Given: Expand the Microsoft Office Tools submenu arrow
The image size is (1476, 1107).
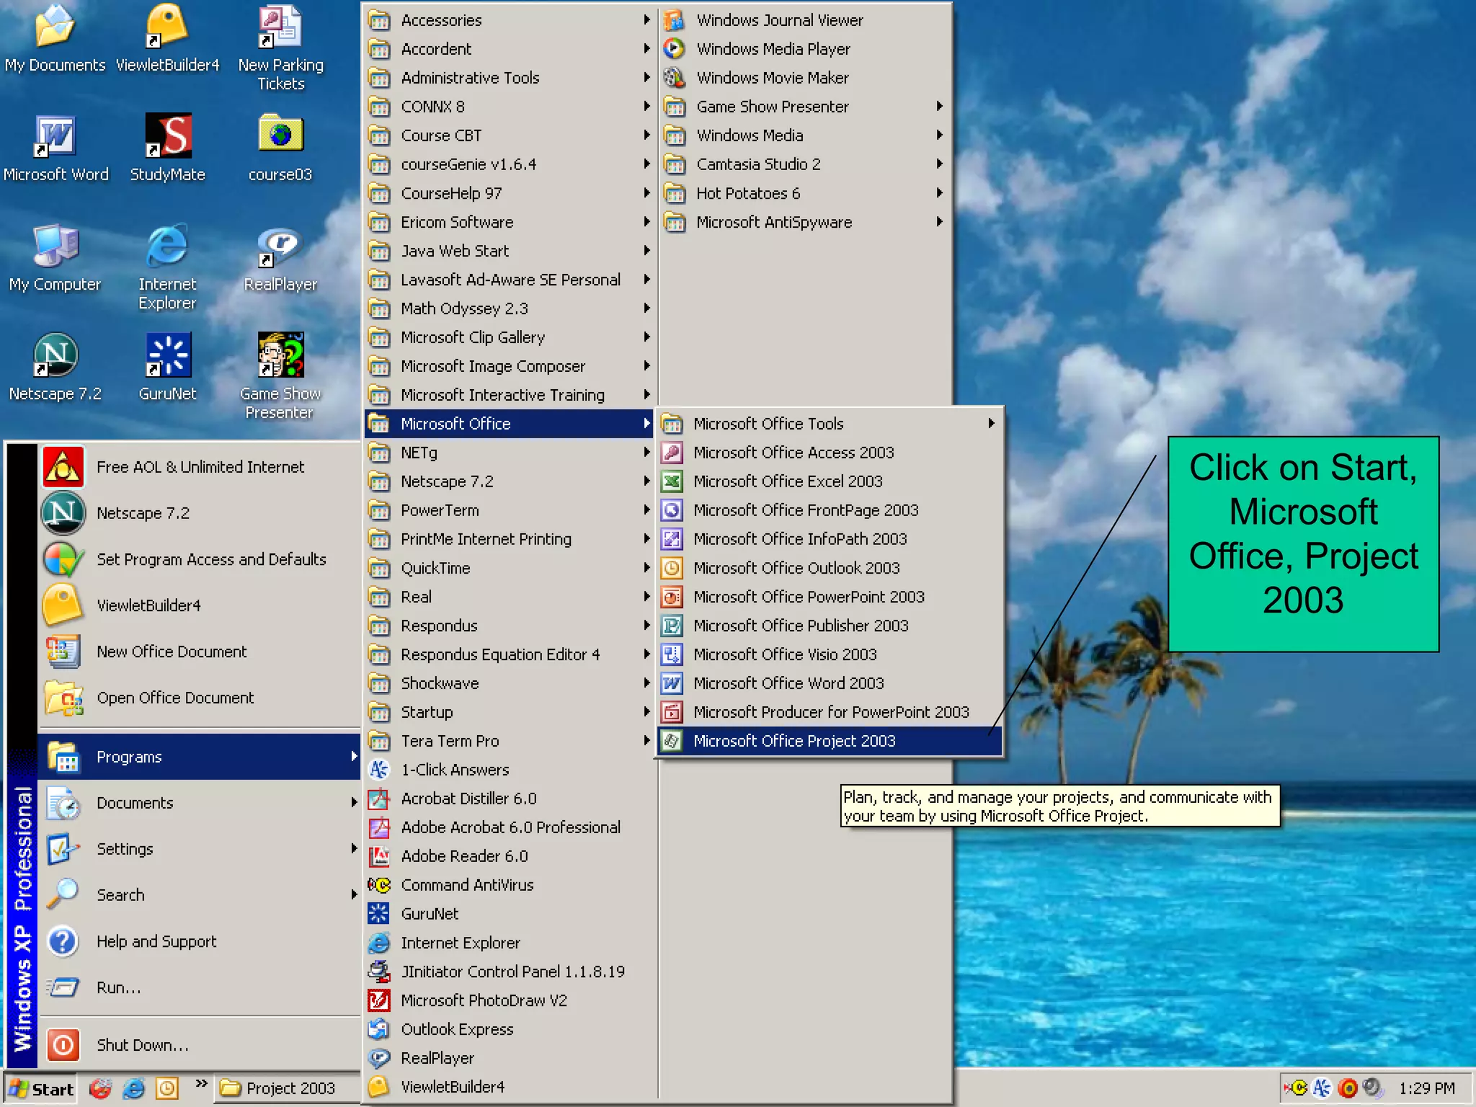Looking at the screenshot, I should tap(992, 424).
